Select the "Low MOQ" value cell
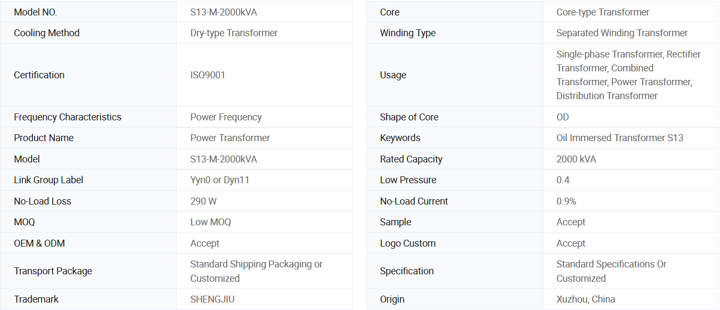This screenshot has height=310, width=720. (210, 222)
